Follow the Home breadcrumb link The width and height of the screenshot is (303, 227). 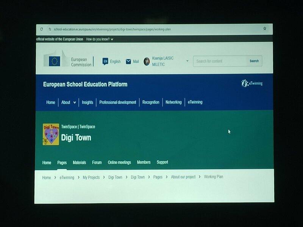click(47, 178)
